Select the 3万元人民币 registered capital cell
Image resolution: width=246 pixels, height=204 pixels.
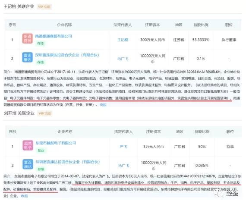pyautogui.click(x=154, y=147)
